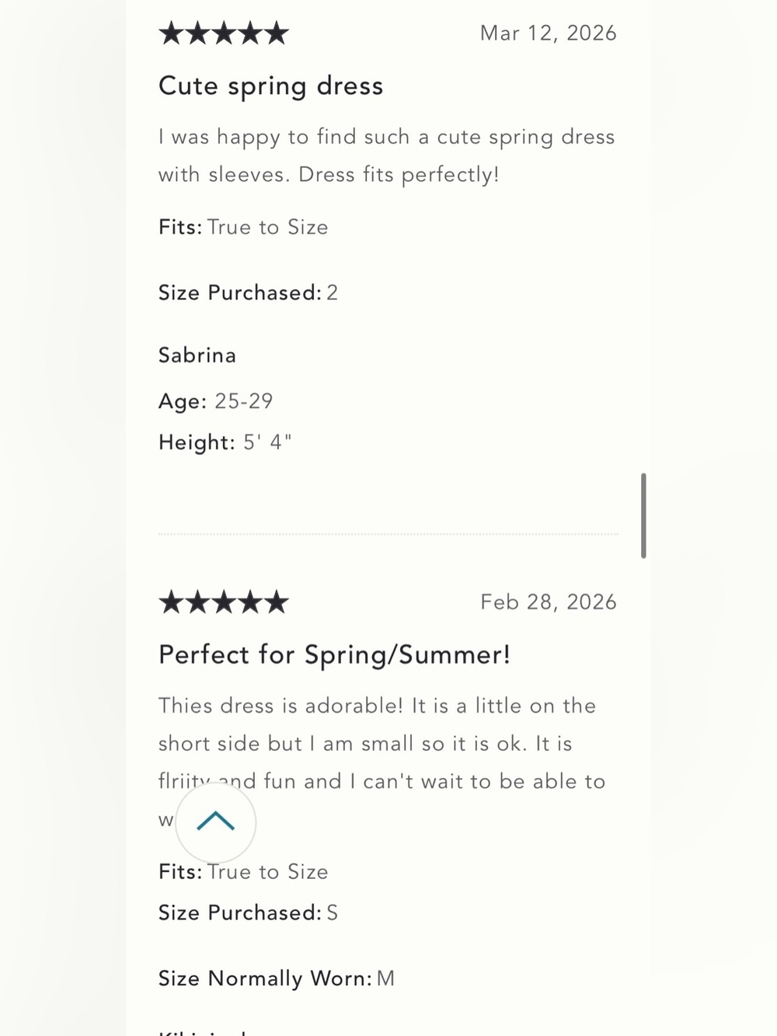Select reviewer name Sabrina
The height and width of the screenshot is (1036, 777).
coord(197,355)
